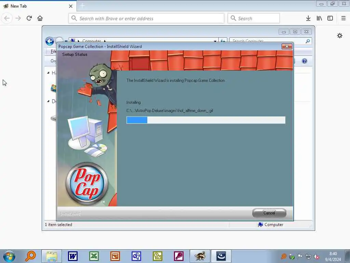This screenshot has width=350, height=263.
Task: Focus the browser Search box
Action: (254, 18)
